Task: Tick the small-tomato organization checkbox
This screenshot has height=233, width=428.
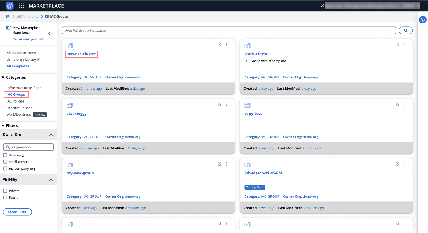Action: point(5,162)
